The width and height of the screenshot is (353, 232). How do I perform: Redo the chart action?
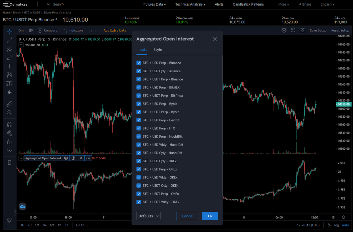coord(97,30)
